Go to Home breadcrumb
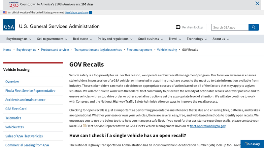Image resolution: width=264 pixels, height=148 pixels. (7, 50)
